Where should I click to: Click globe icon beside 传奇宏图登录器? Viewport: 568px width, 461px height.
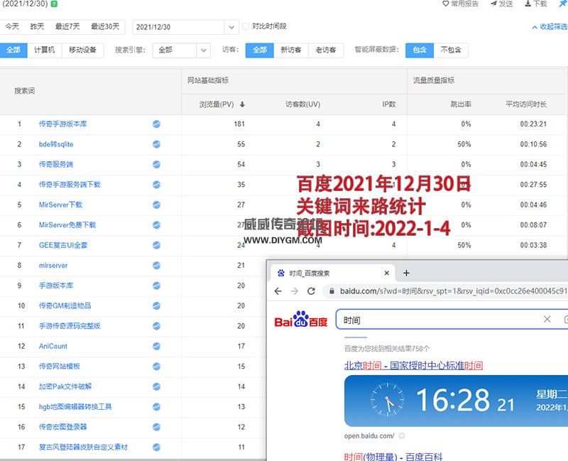pyautogui.click(x=156, y=427)
